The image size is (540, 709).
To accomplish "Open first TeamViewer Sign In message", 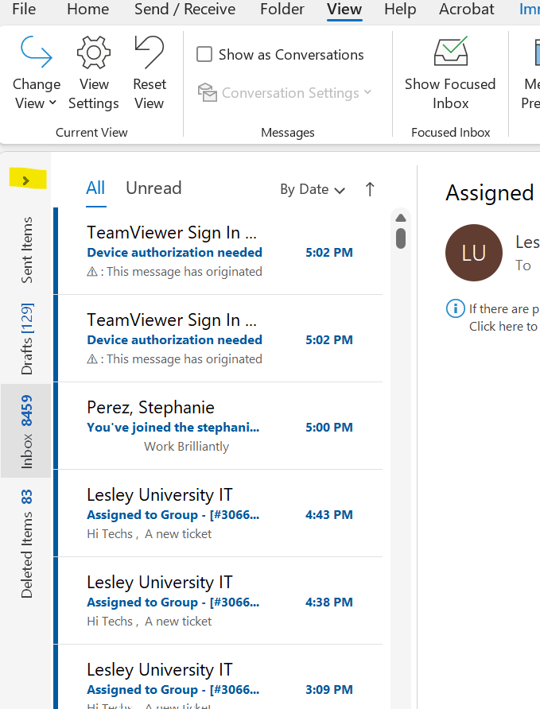I will tap(219, 251).
